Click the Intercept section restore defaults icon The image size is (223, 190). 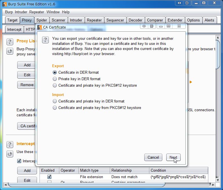click(x=10, y=154)
